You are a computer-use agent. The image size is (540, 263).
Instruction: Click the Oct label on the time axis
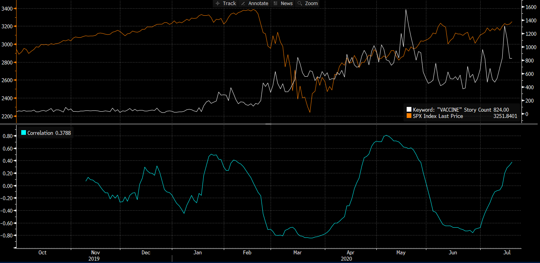[42, 252]
